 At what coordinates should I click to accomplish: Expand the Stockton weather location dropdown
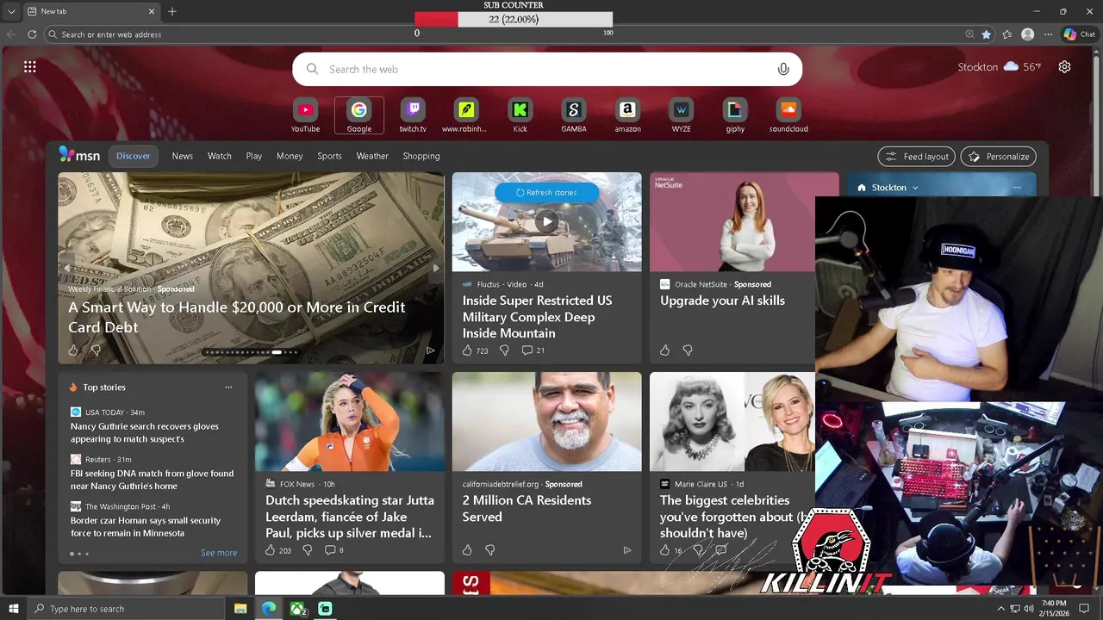tap(915, 188)
